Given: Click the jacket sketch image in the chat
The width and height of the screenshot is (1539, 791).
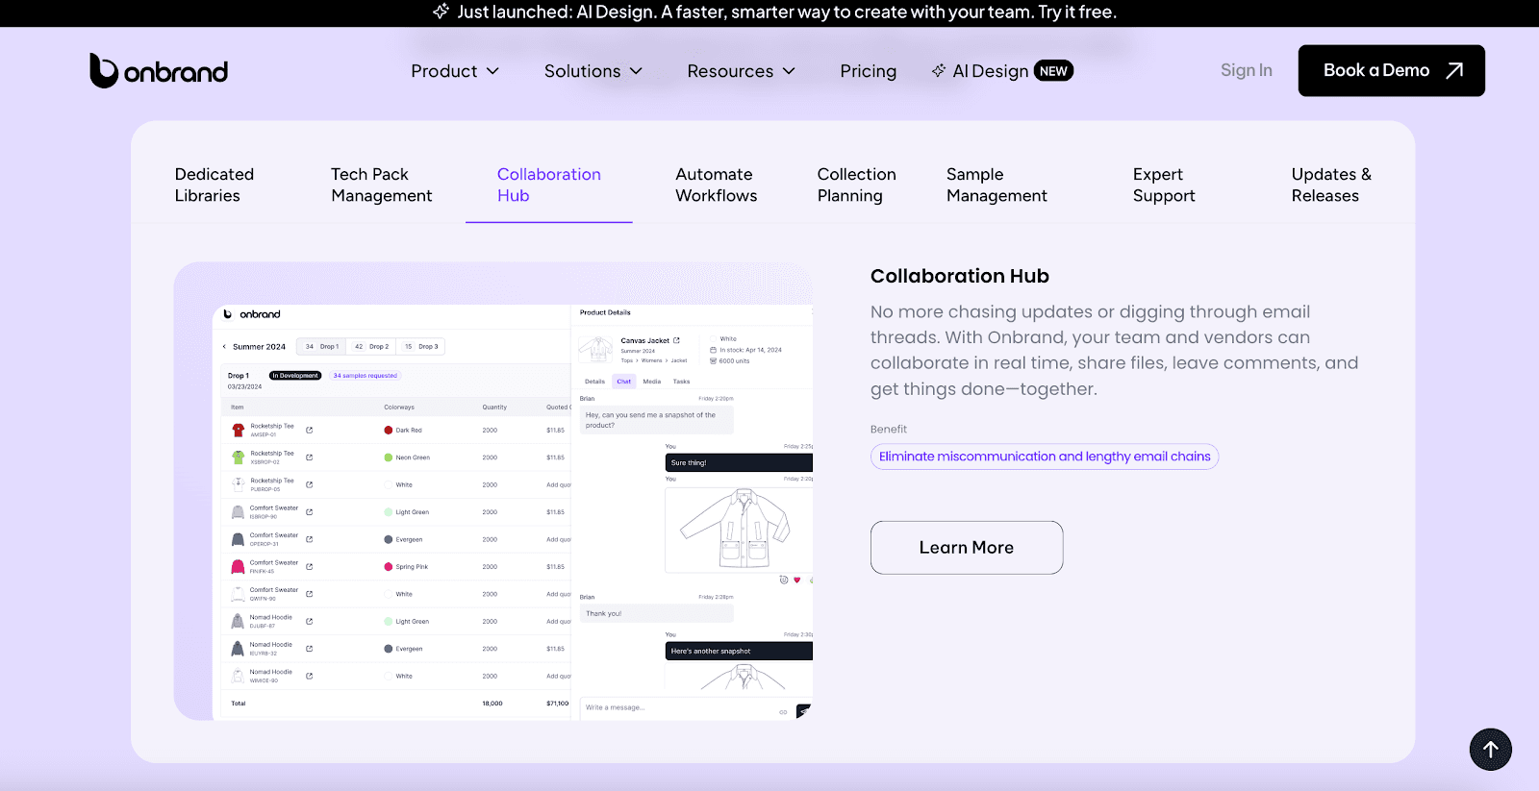Looking at the screenshot, I should pyautogui.click(x=739, y=530).
